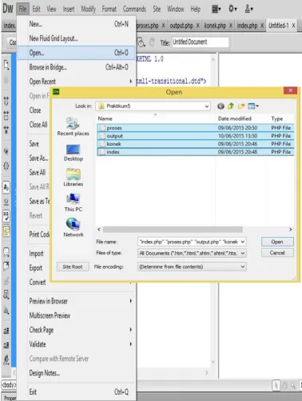302x401 pixels.
Task: Open the Format menu
Action: click(109, 9)
